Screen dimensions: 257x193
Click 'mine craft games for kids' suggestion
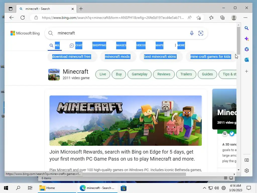click(x=211, y=57)
